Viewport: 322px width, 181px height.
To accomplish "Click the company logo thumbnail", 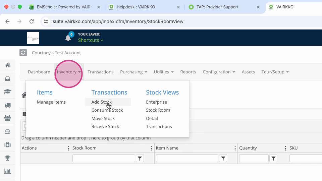I will coord(33,38).
